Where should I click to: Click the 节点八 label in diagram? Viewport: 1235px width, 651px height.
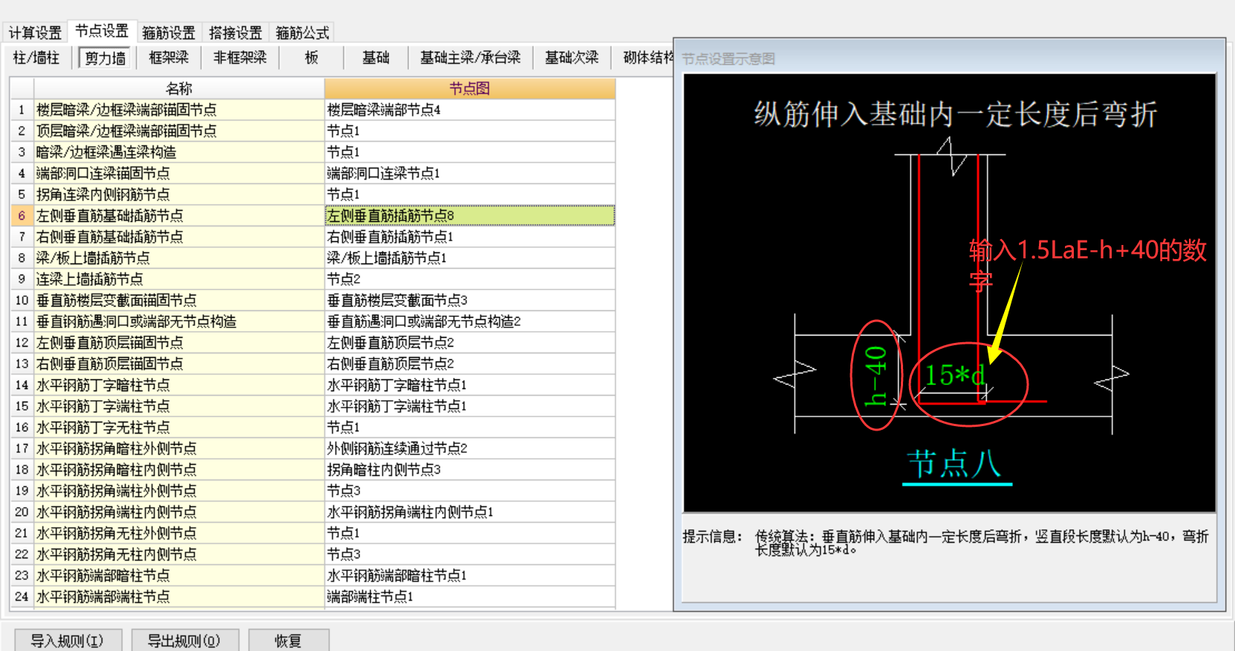coord(955,465)
